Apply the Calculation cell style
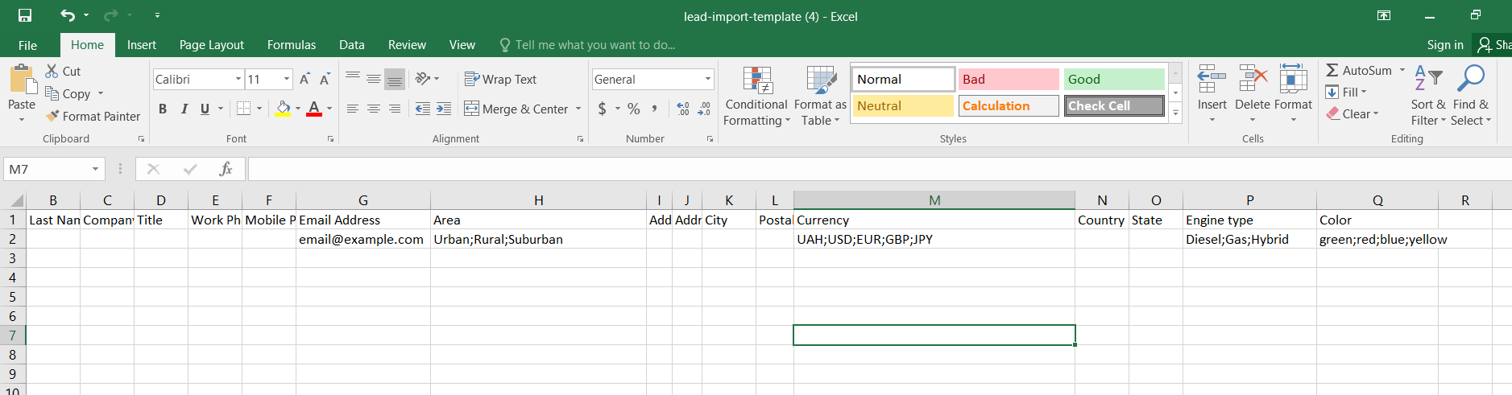 coord(1009,105)
